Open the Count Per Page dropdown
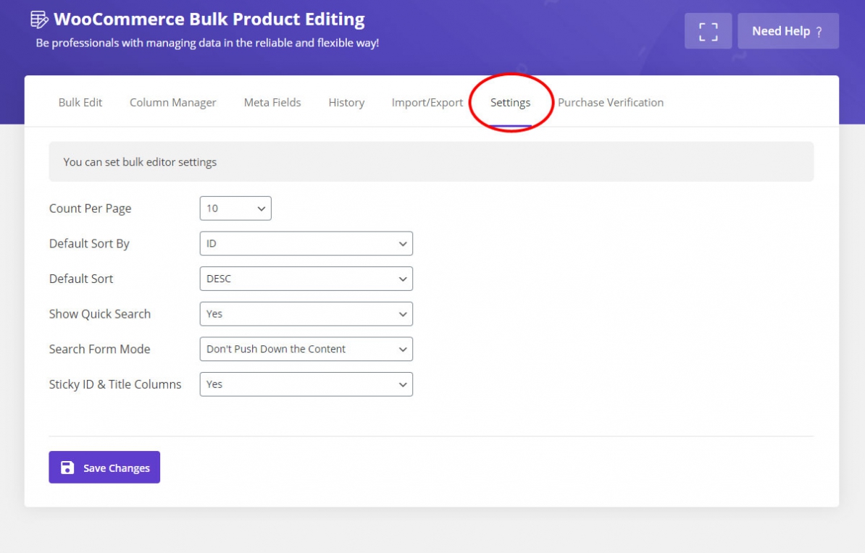This screenshot has width=865, height=553. point(235,208)
